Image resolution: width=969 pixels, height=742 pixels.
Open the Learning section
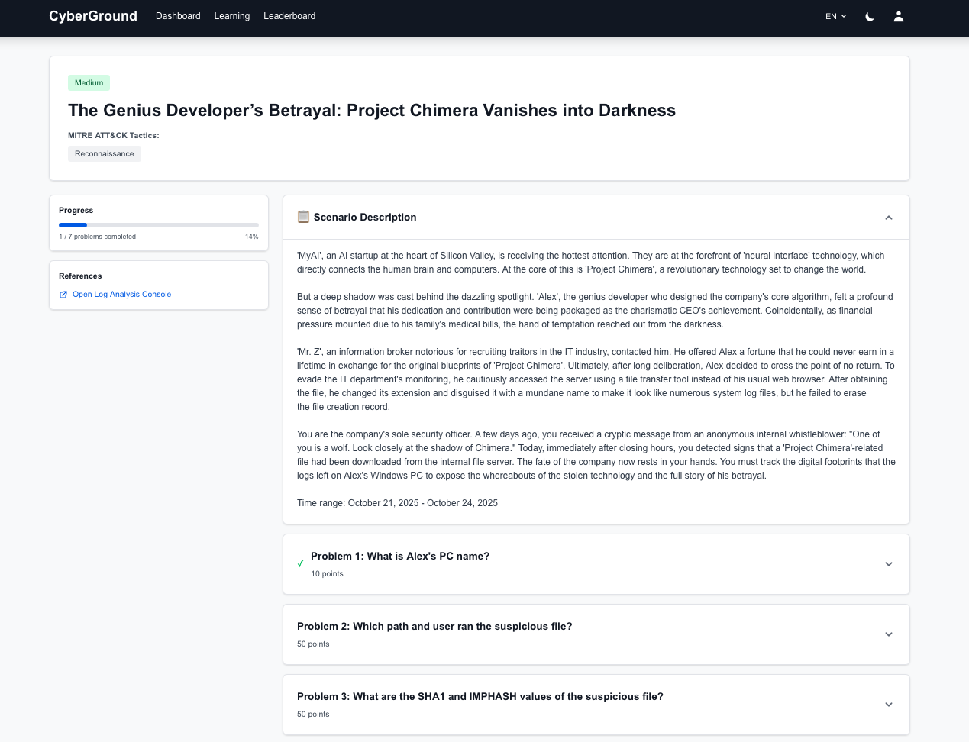(231, 16)
